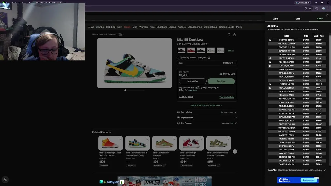331x186 pixels.
Task: Select the first black colorway thumbnail
Action: point(182,50)
